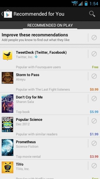Dismiss the Popular Science recommendation

[x=94, y=121]
